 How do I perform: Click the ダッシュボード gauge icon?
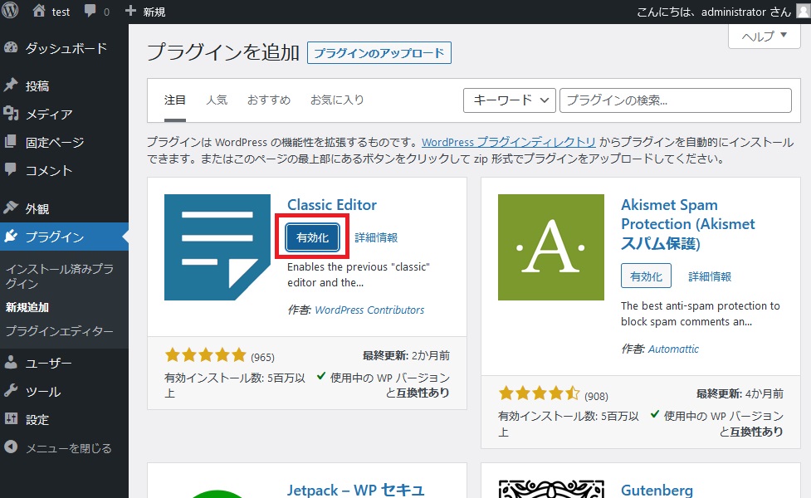(11, 47)
